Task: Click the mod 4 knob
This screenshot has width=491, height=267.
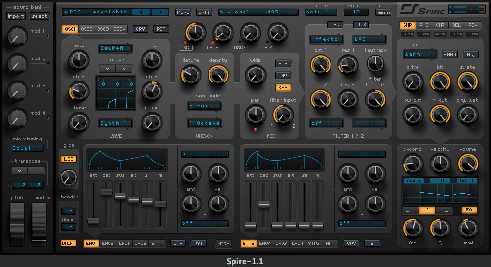Action: click(x=17, y=118)
